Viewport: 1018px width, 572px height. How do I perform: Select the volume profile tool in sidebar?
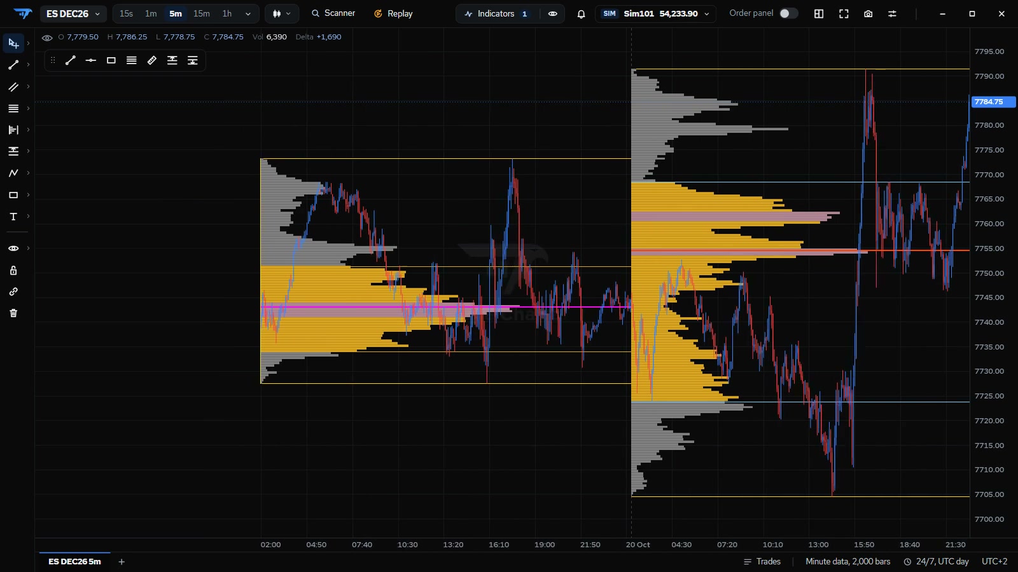tap(13, 130)
